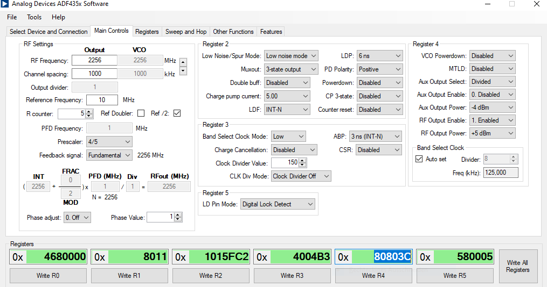Viewport: 547px width, 287px height.
Task: Switch to Select Device and Connection tab
Action: (49, 32)
